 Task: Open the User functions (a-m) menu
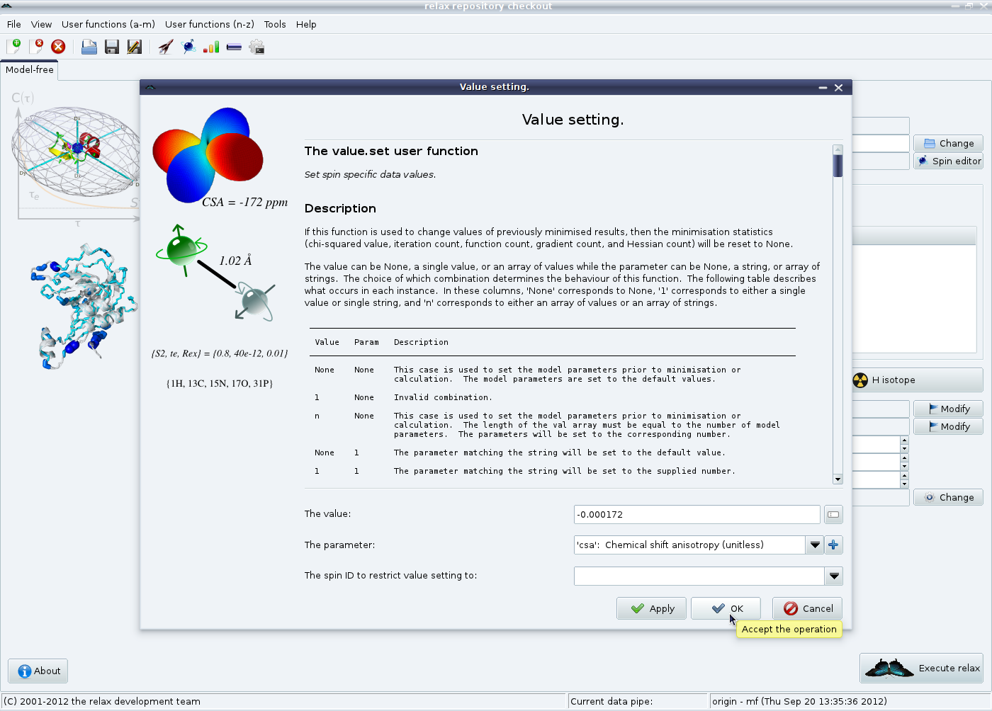(108, 24)
